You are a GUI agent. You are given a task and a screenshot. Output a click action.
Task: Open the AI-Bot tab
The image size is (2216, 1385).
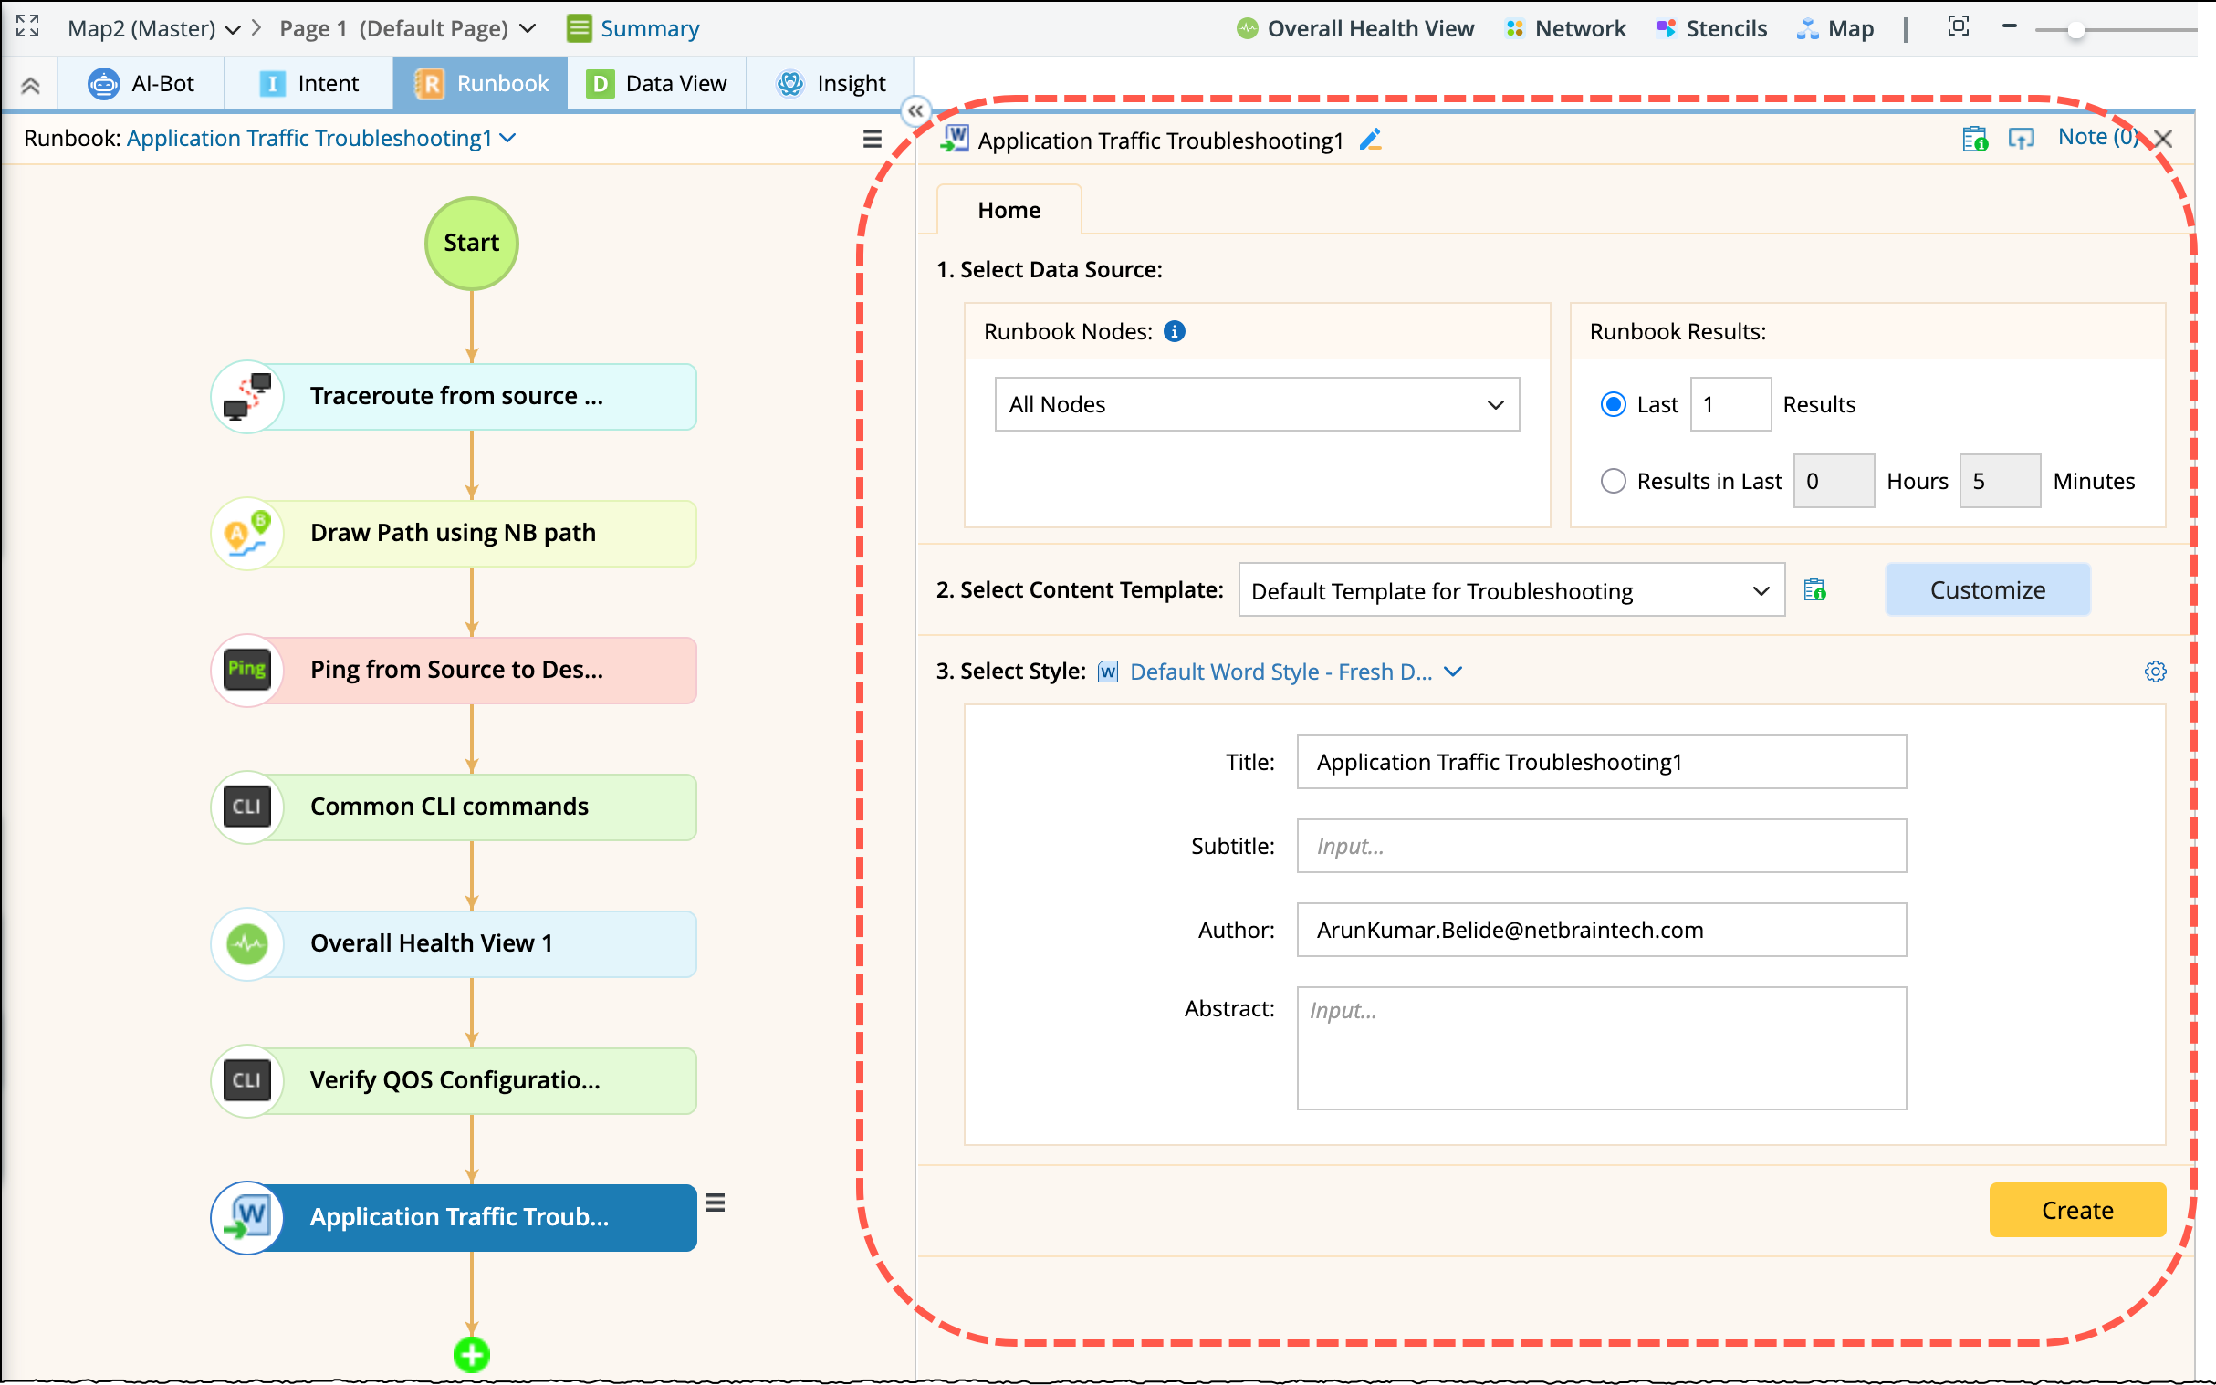click(x=142, y=83)
